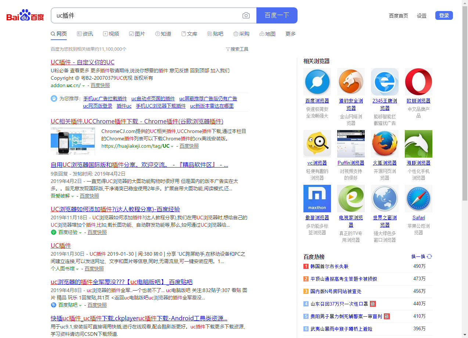468x338 pixels.
Task: Click the 百度一下 search button
Action: point(277,15)
